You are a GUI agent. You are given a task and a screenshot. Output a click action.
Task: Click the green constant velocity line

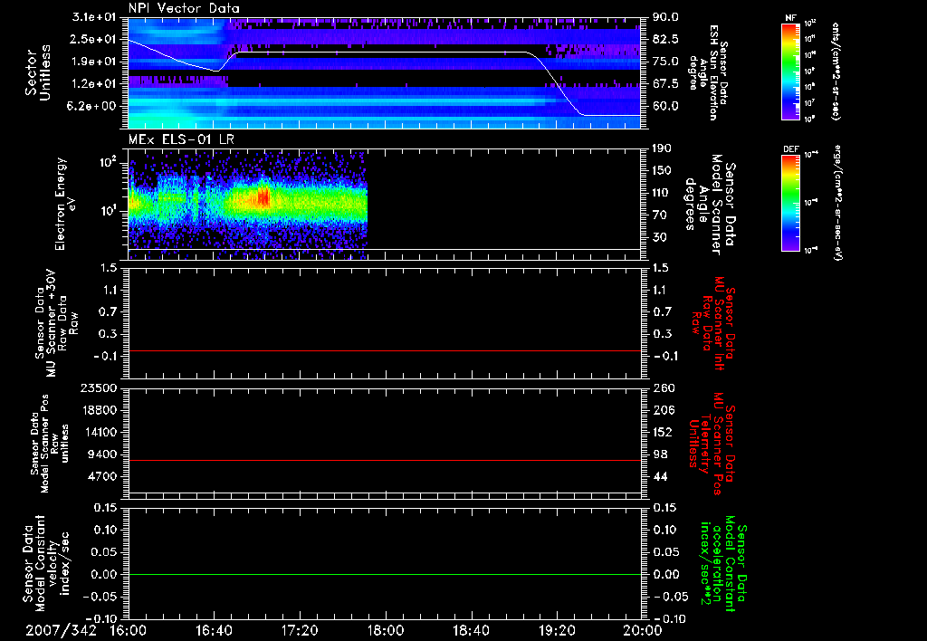[x=385, y=574]
